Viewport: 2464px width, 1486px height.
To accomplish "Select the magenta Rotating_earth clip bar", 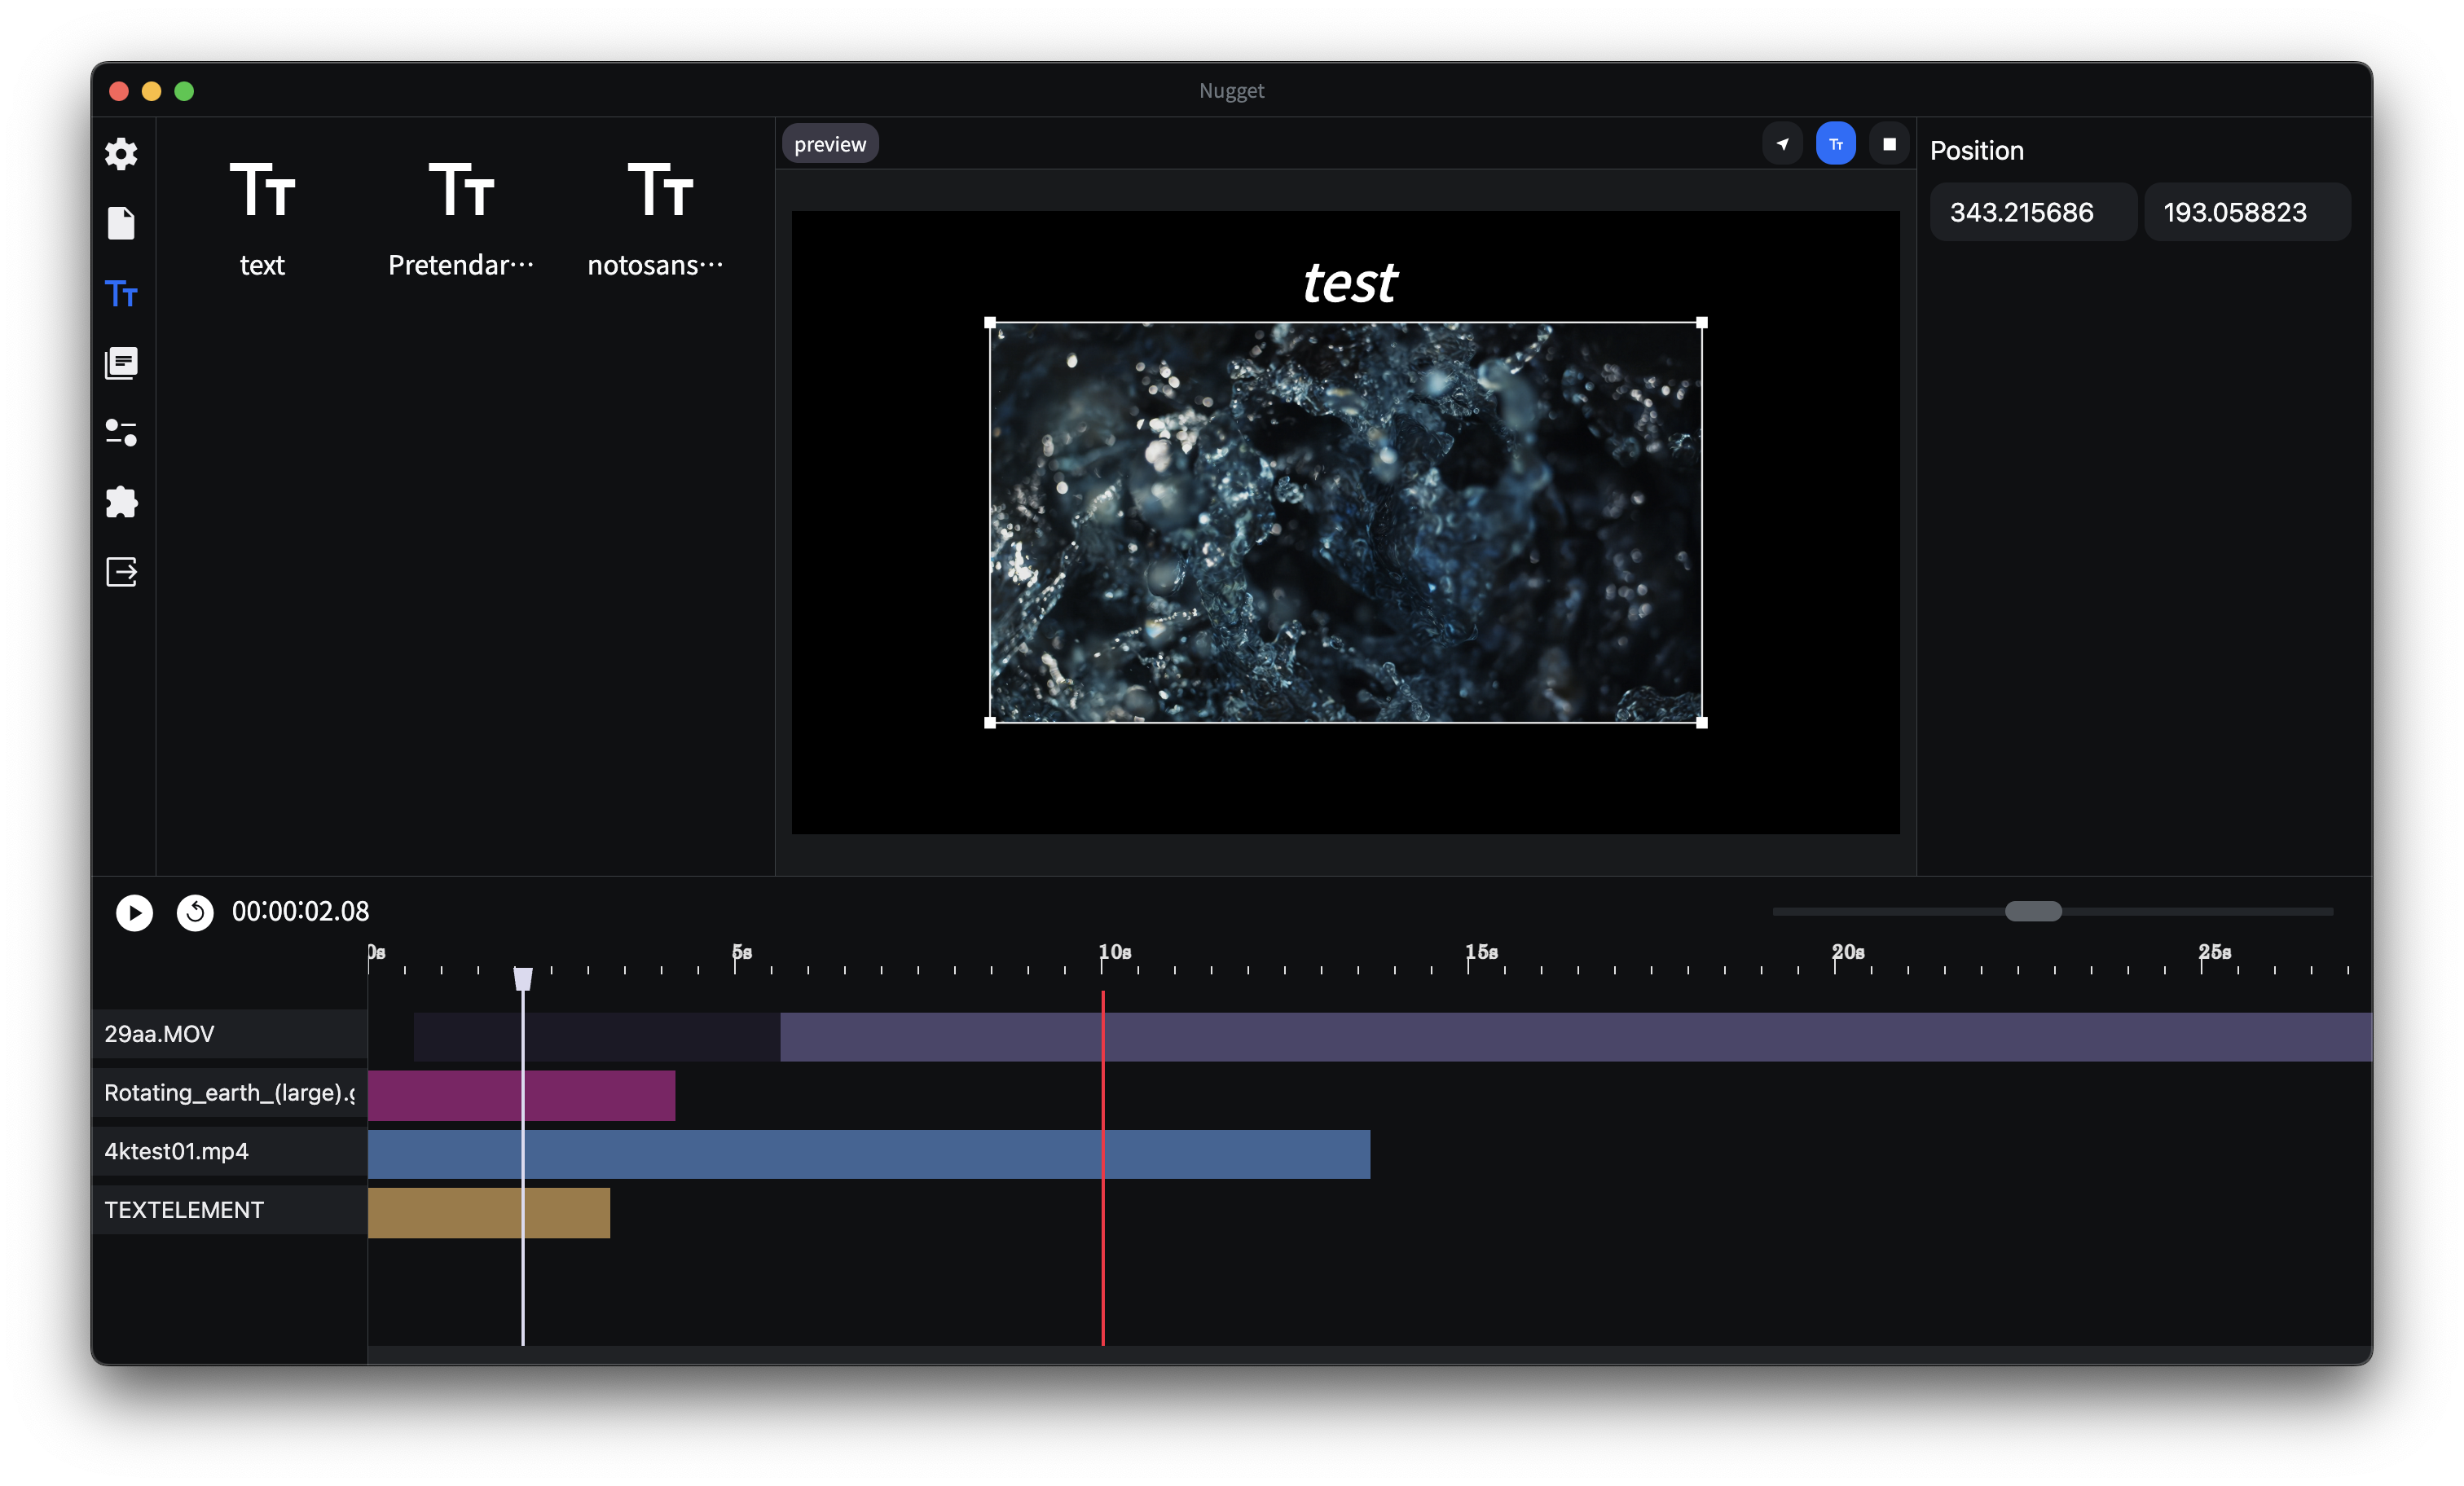I will 521,1095.
